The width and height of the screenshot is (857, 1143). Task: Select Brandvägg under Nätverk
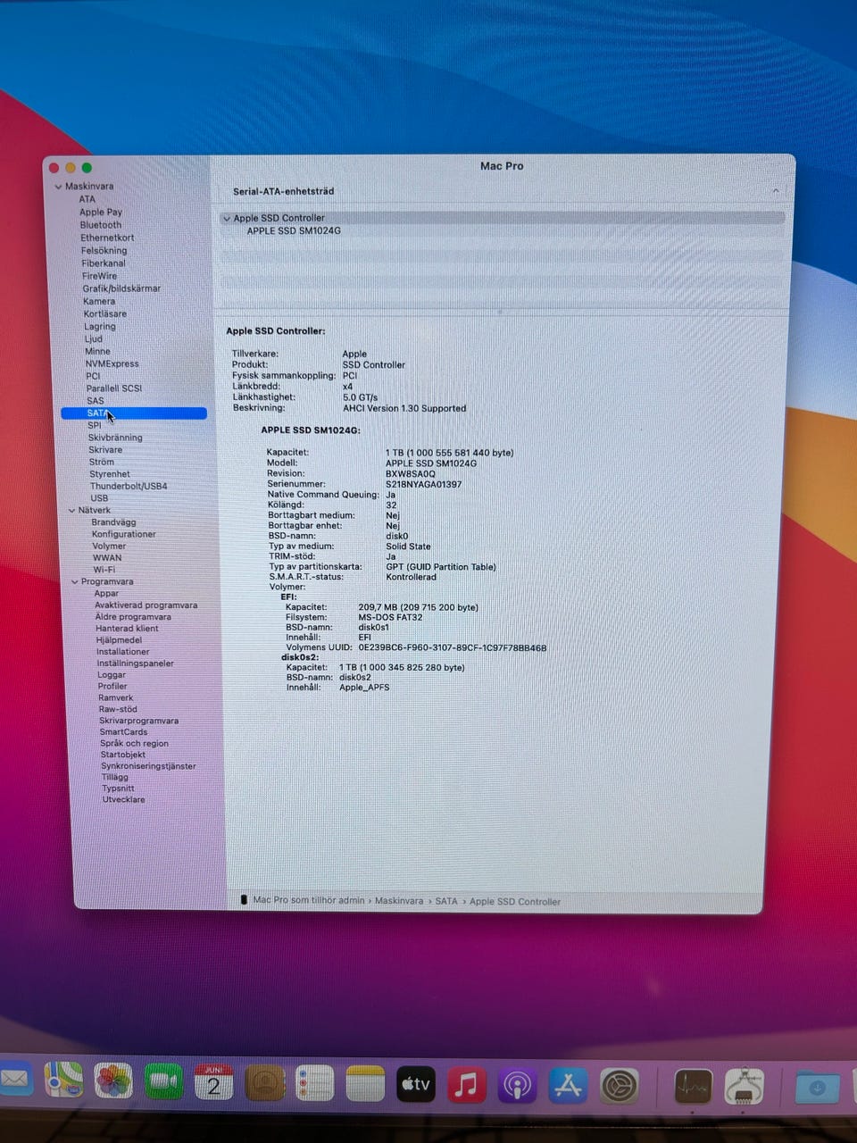point(113,522)
